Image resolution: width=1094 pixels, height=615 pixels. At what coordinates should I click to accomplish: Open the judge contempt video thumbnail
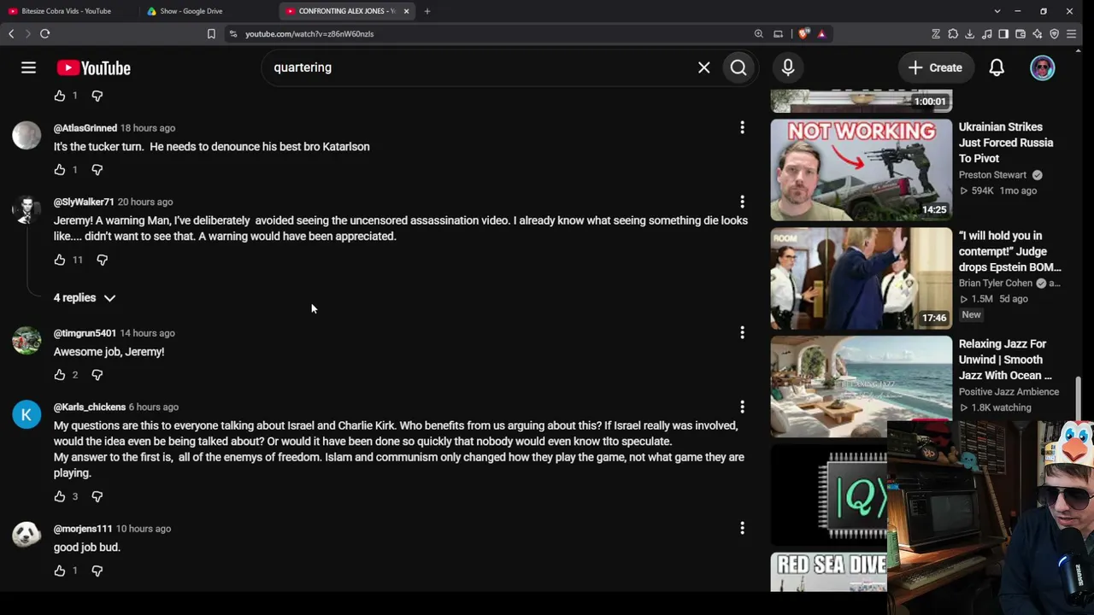pyautogui.click(x=861, y=278)
